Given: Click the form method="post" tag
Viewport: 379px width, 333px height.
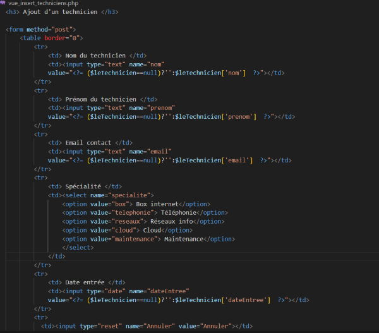Looking at the screenshot, I should pyautogui.click(x=41, y=30).
